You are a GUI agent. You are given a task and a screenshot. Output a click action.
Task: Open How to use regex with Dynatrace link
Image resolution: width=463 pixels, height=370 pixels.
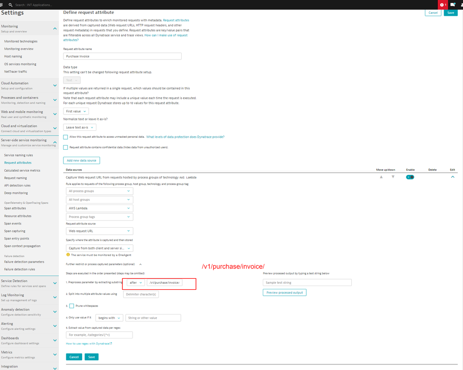[89, 344]
